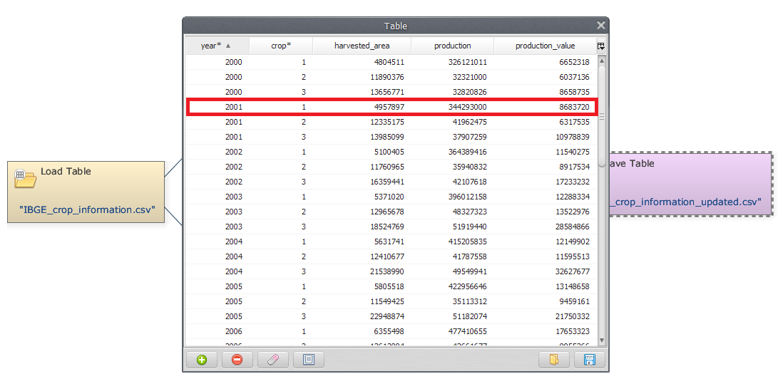This screenshot has height=379, width=778.
Task: Open the column control menu in header
Action: (601, 46)
